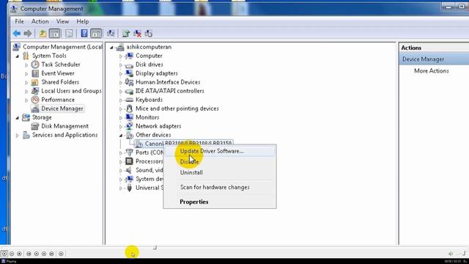
Task: Click the Performance icon in System Tools
Action: pyautogui.click(x=35, y=100)
